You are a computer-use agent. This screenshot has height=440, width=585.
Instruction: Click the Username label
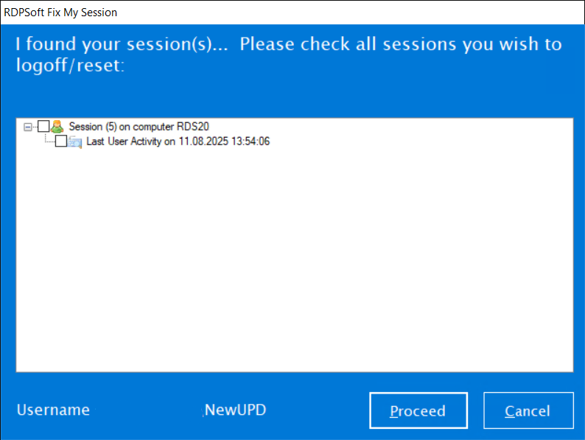tap(53, 411)
